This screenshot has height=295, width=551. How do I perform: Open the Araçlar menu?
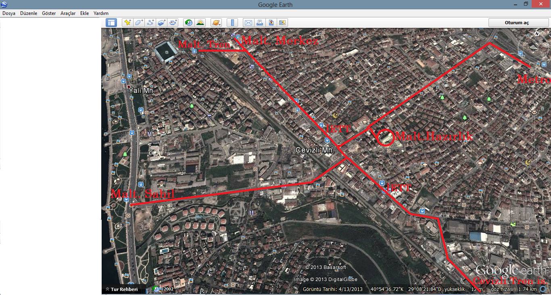click(x=68, y=13)
